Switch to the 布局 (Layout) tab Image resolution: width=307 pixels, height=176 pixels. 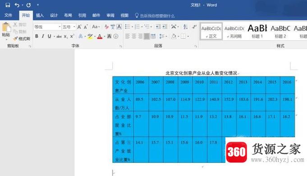coord(68,15)
